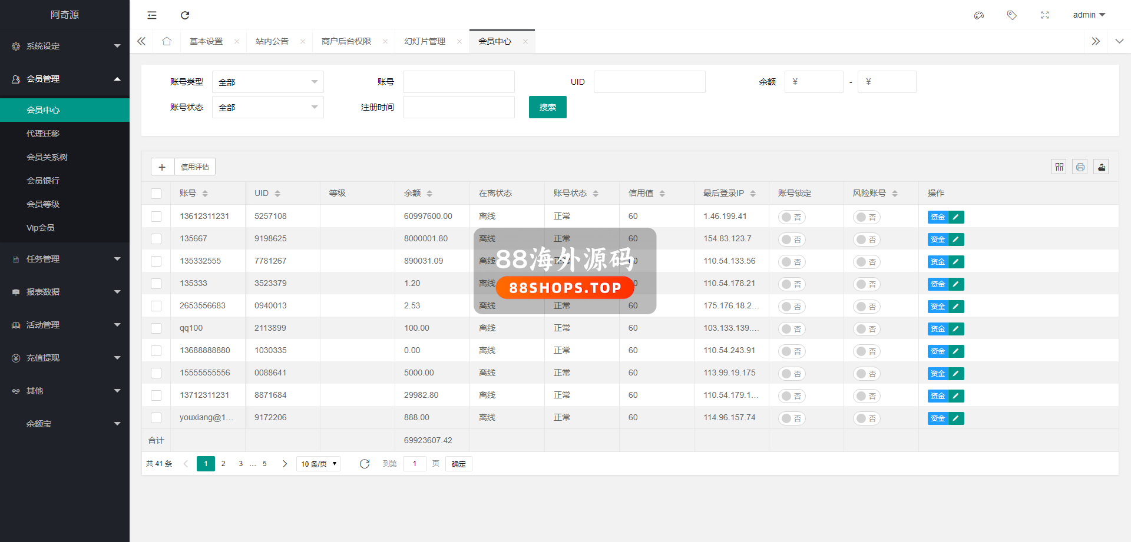The width and height of the screenshot is (1131, 542).
Task: Open the column filter grid icon
Action: [x=1059, y=167]
